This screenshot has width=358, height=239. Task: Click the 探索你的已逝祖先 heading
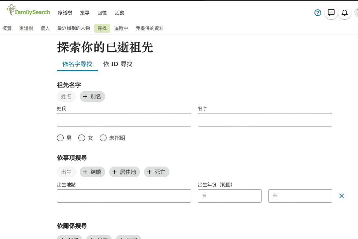pos(105,47)
